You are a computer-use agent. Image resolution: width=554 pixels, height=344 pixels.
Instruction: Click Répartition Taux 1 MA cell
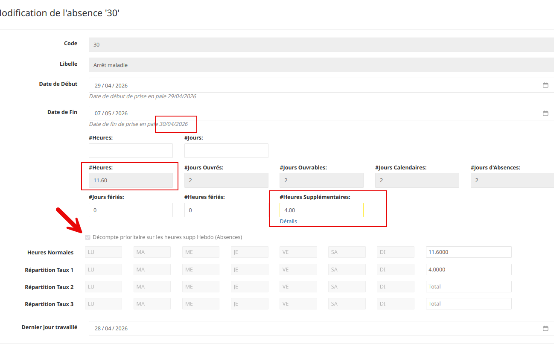(152, 270)
